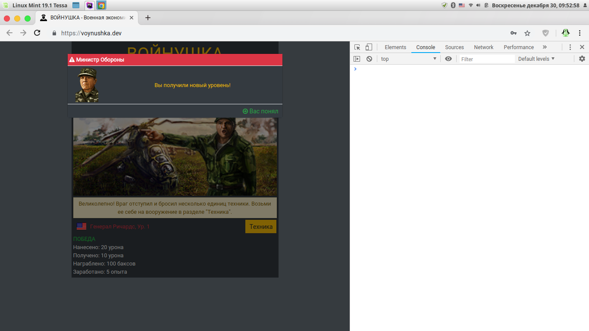Viewport: 589px width, 331px height.
Task: Click the 'Вас понял' confirmation link
Action: (260, 111)
